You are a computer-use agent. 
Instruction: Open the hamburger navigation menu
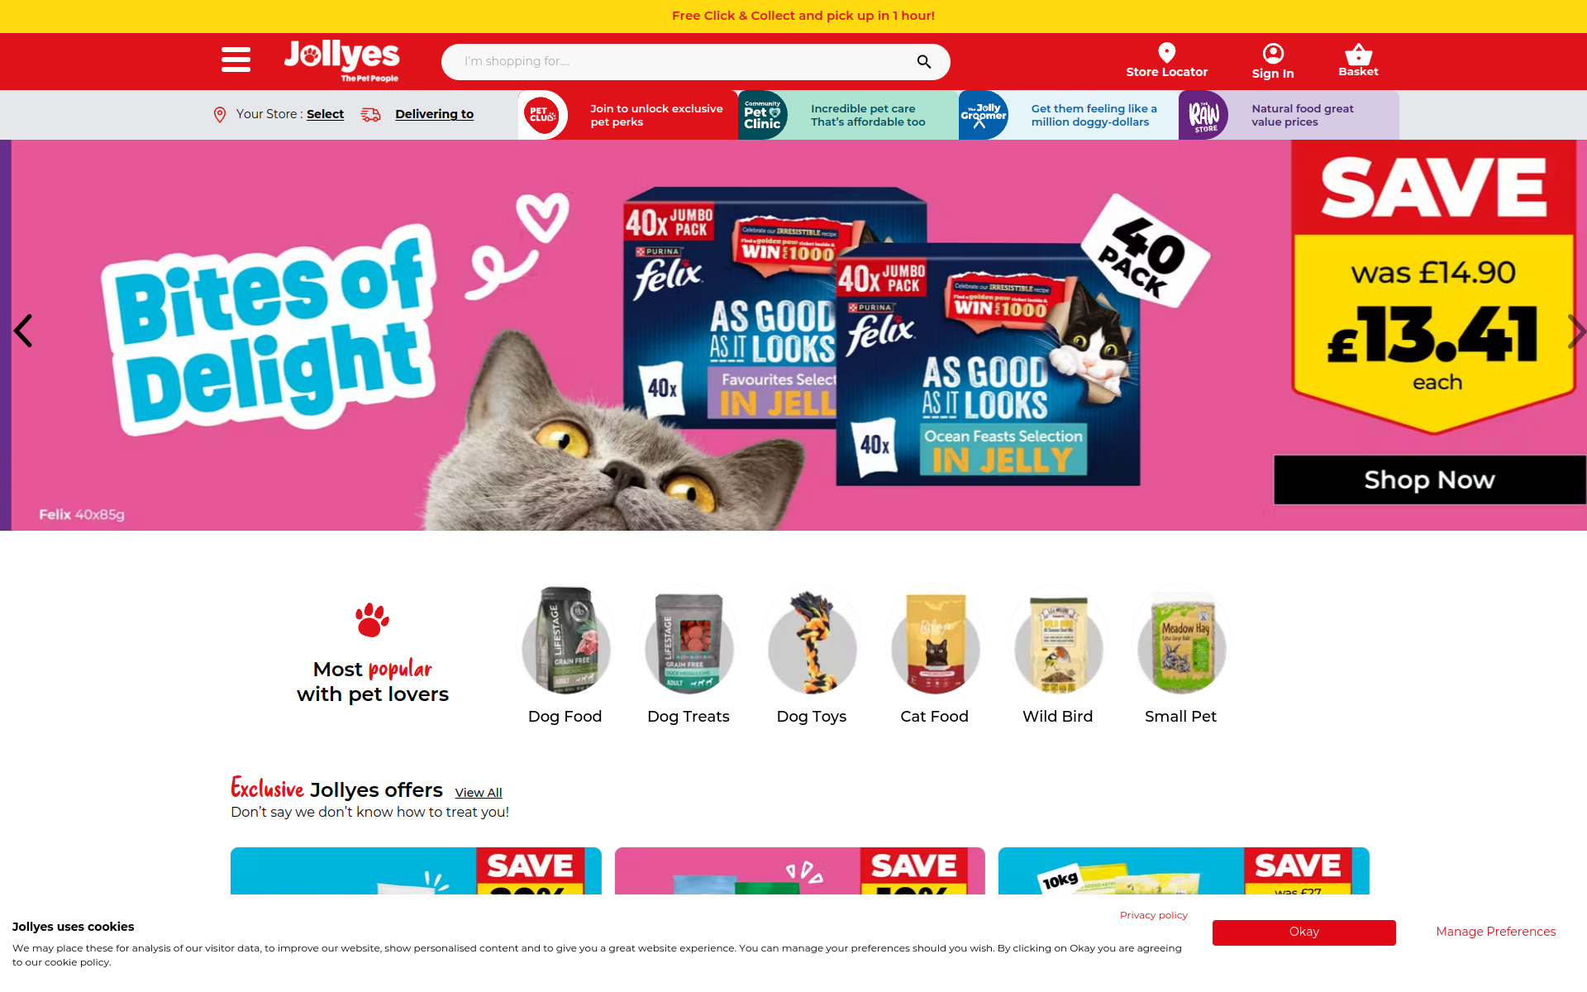pos(236,60)
